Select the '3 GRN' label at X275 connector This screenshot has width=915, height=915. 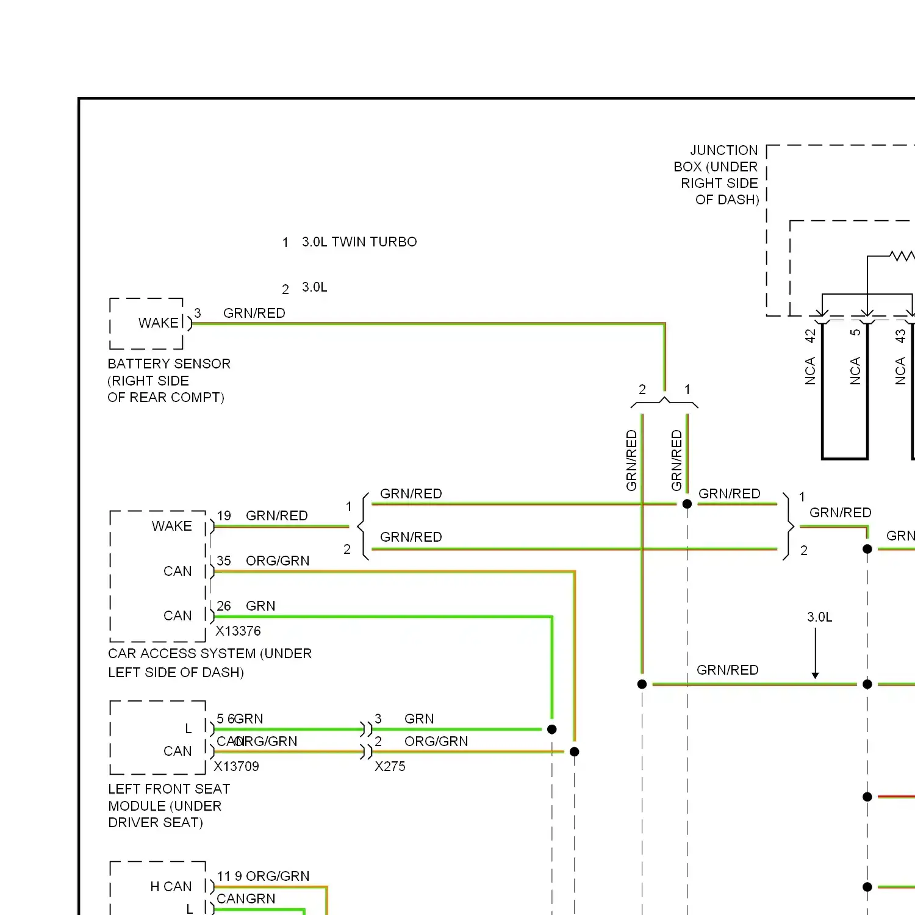404,719
